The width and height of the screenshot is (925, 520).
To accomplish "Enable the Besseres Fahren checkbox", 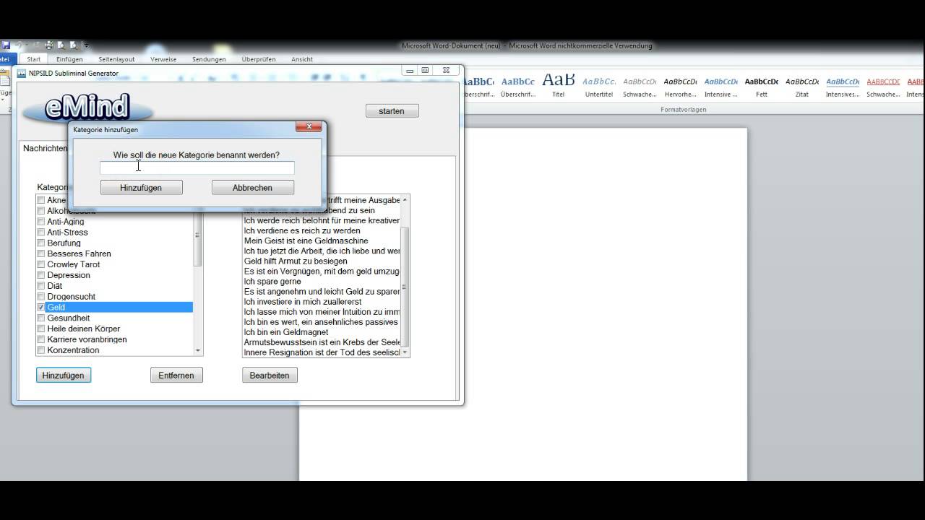I will click(41, 254).
